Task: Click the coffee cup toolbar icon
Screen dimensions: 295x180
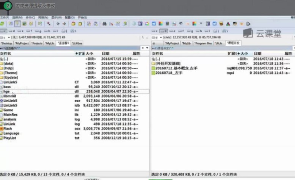Action: point(248,24)
